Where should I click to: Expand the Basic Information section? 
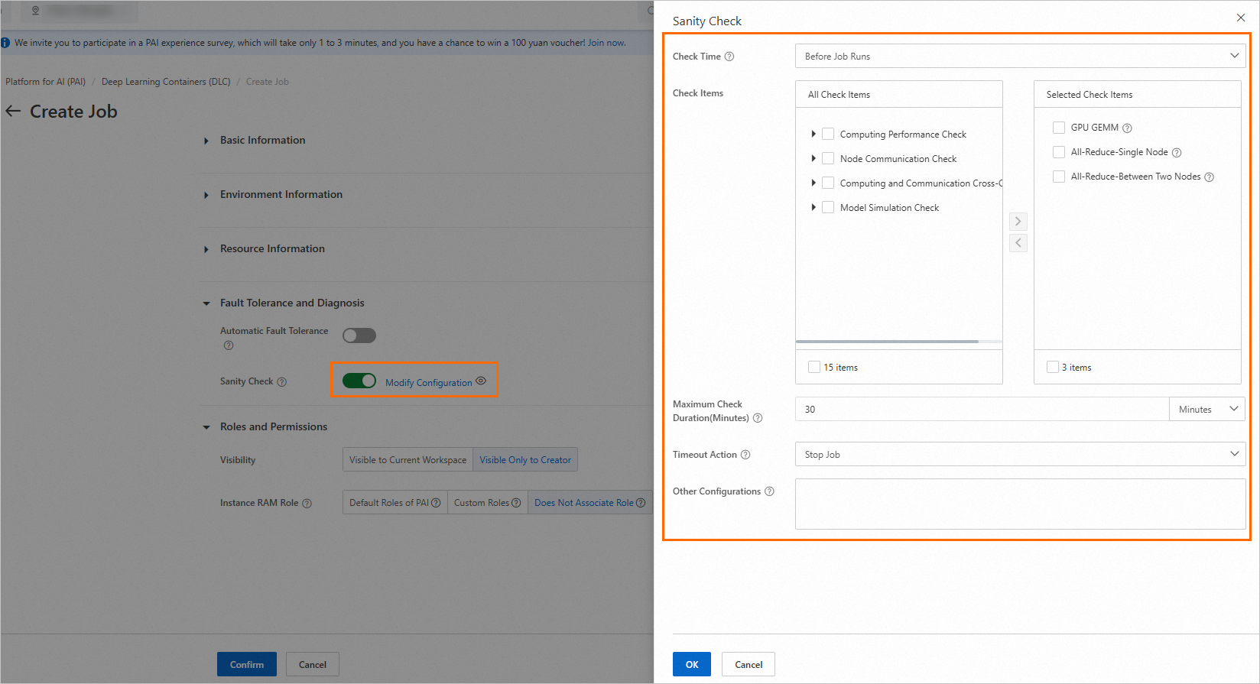206,141
